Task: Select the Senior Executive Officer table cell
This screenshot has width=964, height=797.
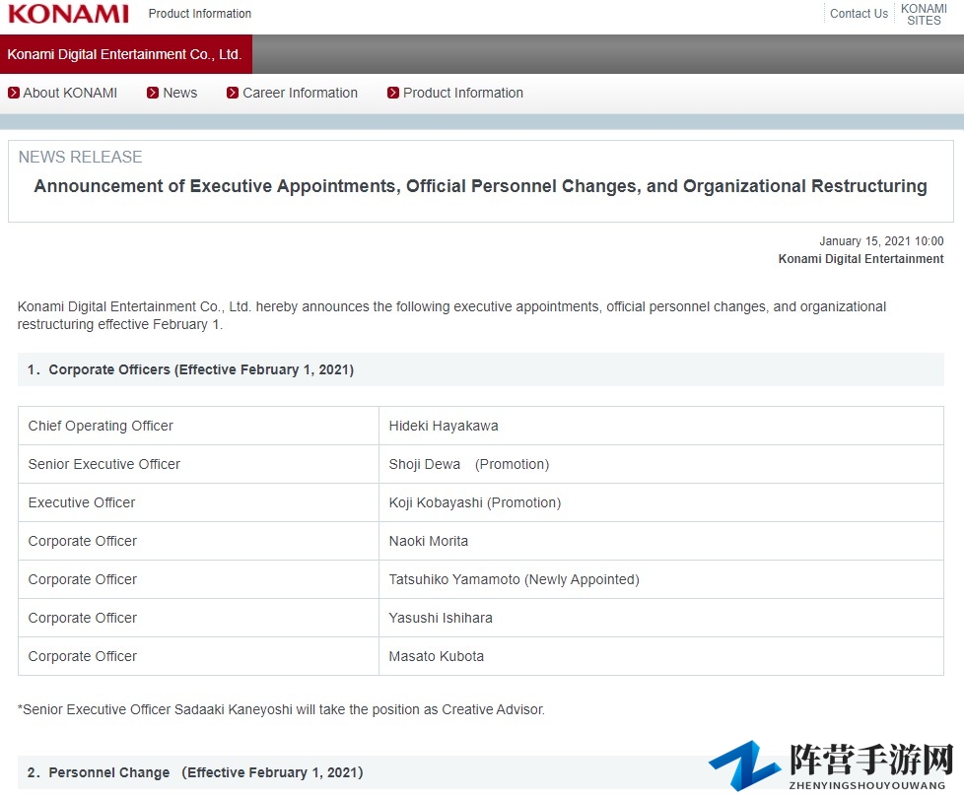Action: [x=198, y=464]
